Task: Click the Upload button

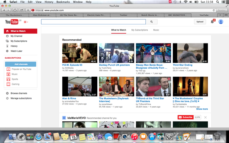Action: click(x=200, y=22)
